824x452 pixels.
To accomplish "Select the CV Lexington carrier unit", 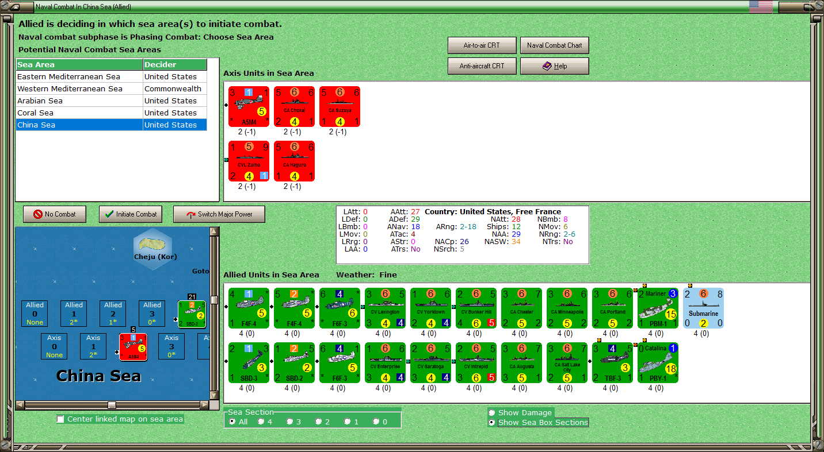I will click(385, 308).
